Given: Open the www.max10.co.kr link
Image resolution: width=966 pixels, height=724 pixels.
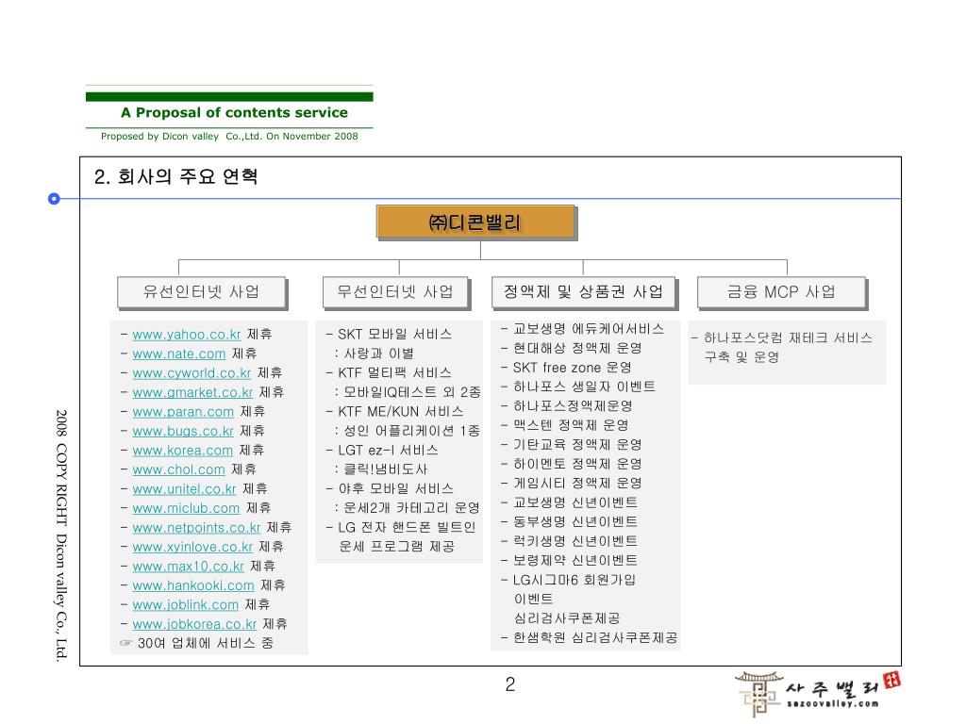Looking at the screenshot, I should click(x=189, y=567).
